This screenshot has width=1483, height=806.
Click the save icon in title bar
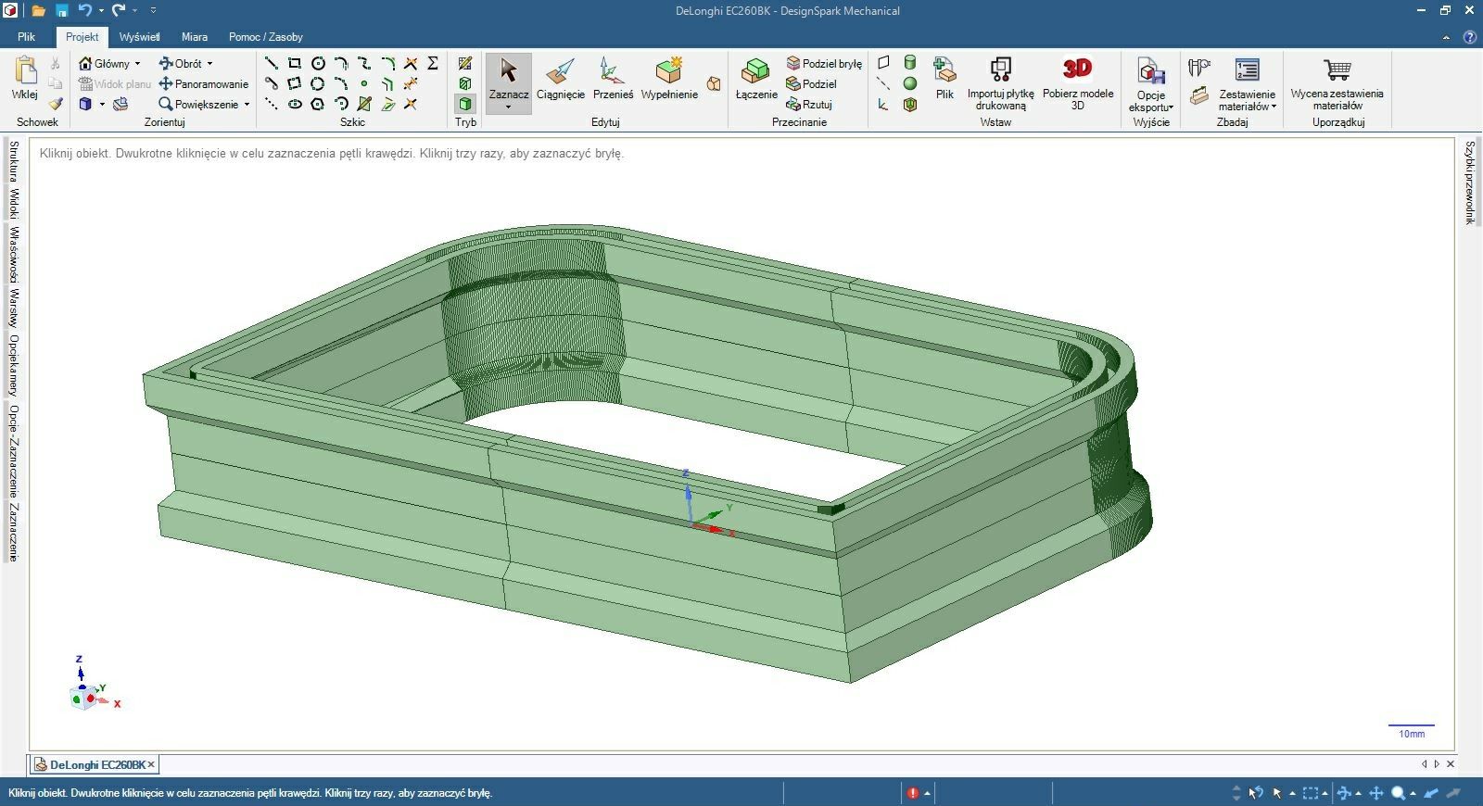61,10
